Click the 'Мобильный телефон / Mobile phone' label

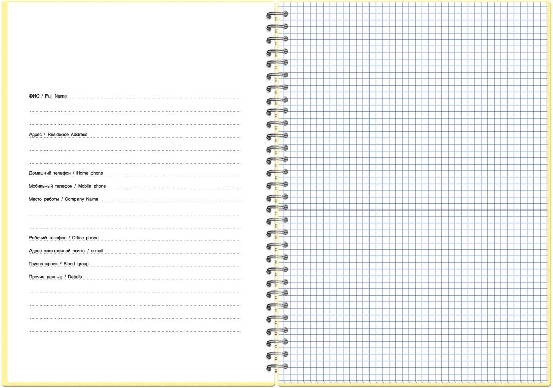67,186
